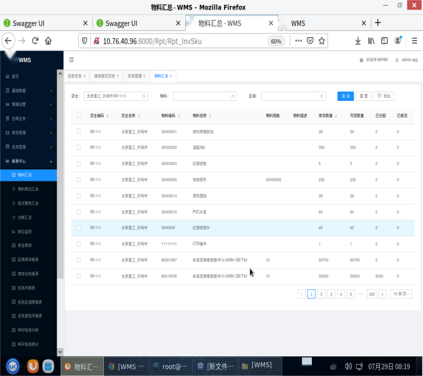This screenshot has height=376, width=423.
Task: Close the 物料汇总 page tab
Action: [171, 76]
